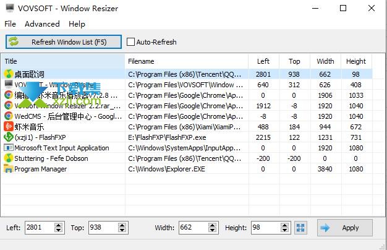Open the Help menu
The width and height of the screenshot is (387, 250).
point(77,24)
